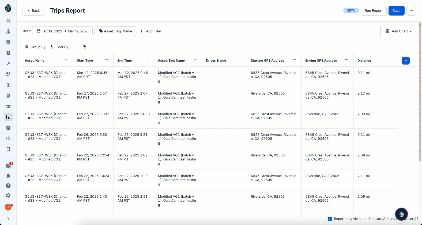The image size is (422, 225).
Task: Click the Safety shield sidebar icon
Action: pyautogui.click(x=8, y=42)
